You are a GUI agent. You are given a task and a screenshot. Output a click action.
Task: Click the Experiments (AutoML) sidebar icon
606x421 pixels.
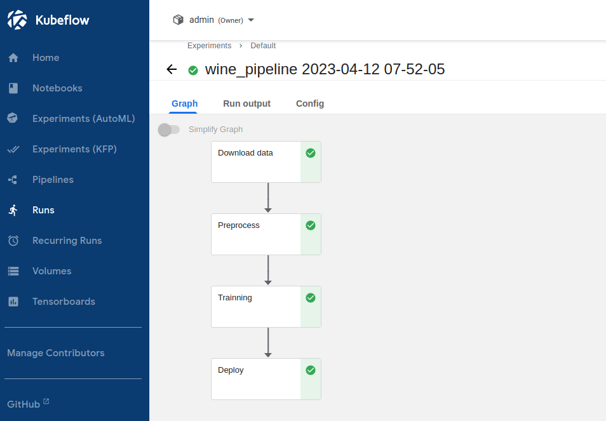[13, 118]
